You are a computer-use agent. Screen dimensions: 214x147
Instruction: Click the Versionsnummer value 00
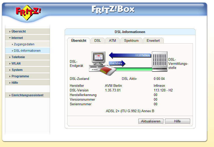pos(155,100)
